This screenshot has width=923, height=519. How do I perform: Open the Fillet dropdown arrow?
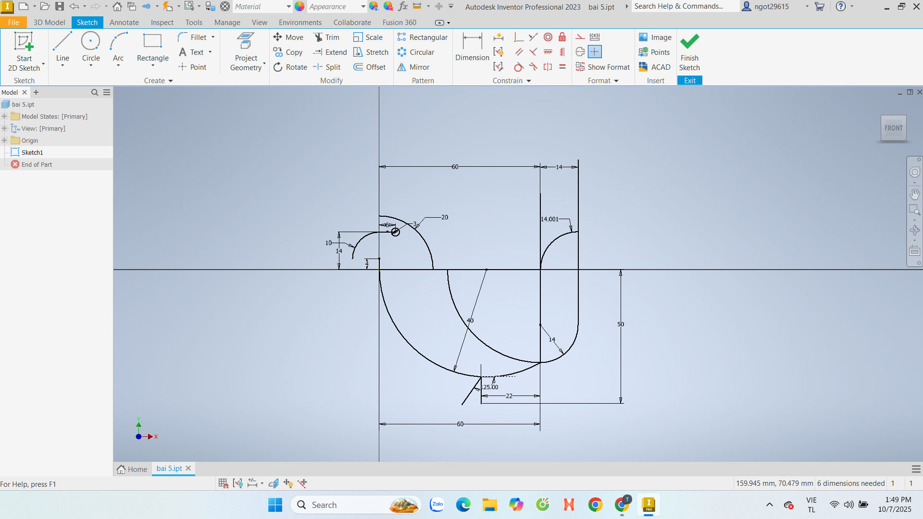pyautogui.click(x=213, y=37)
